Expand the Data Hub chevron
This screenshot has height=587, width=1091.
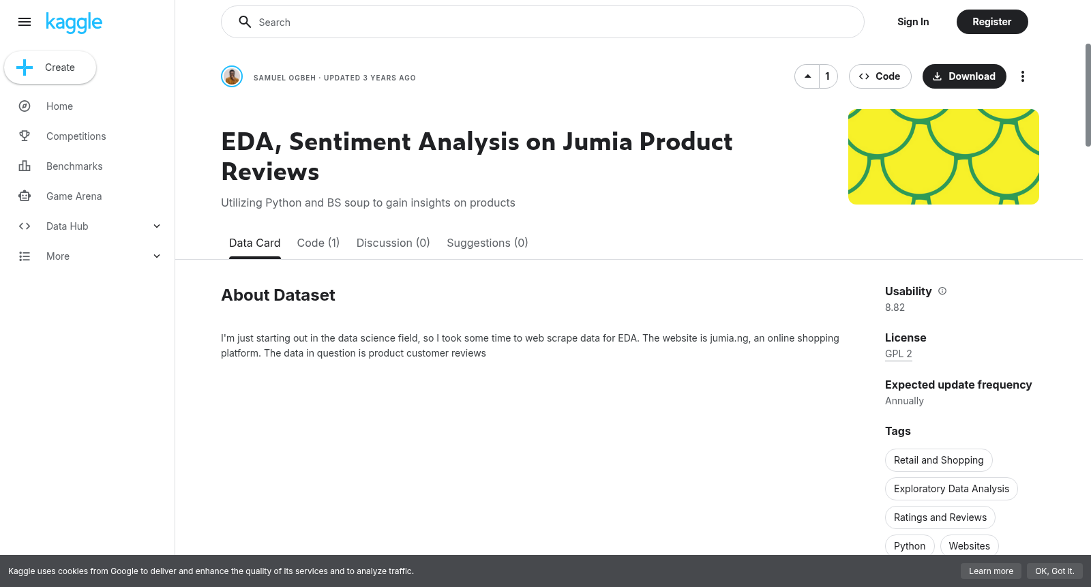157,226
